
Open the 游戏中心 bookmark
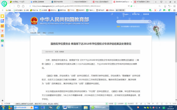(52, 10)
